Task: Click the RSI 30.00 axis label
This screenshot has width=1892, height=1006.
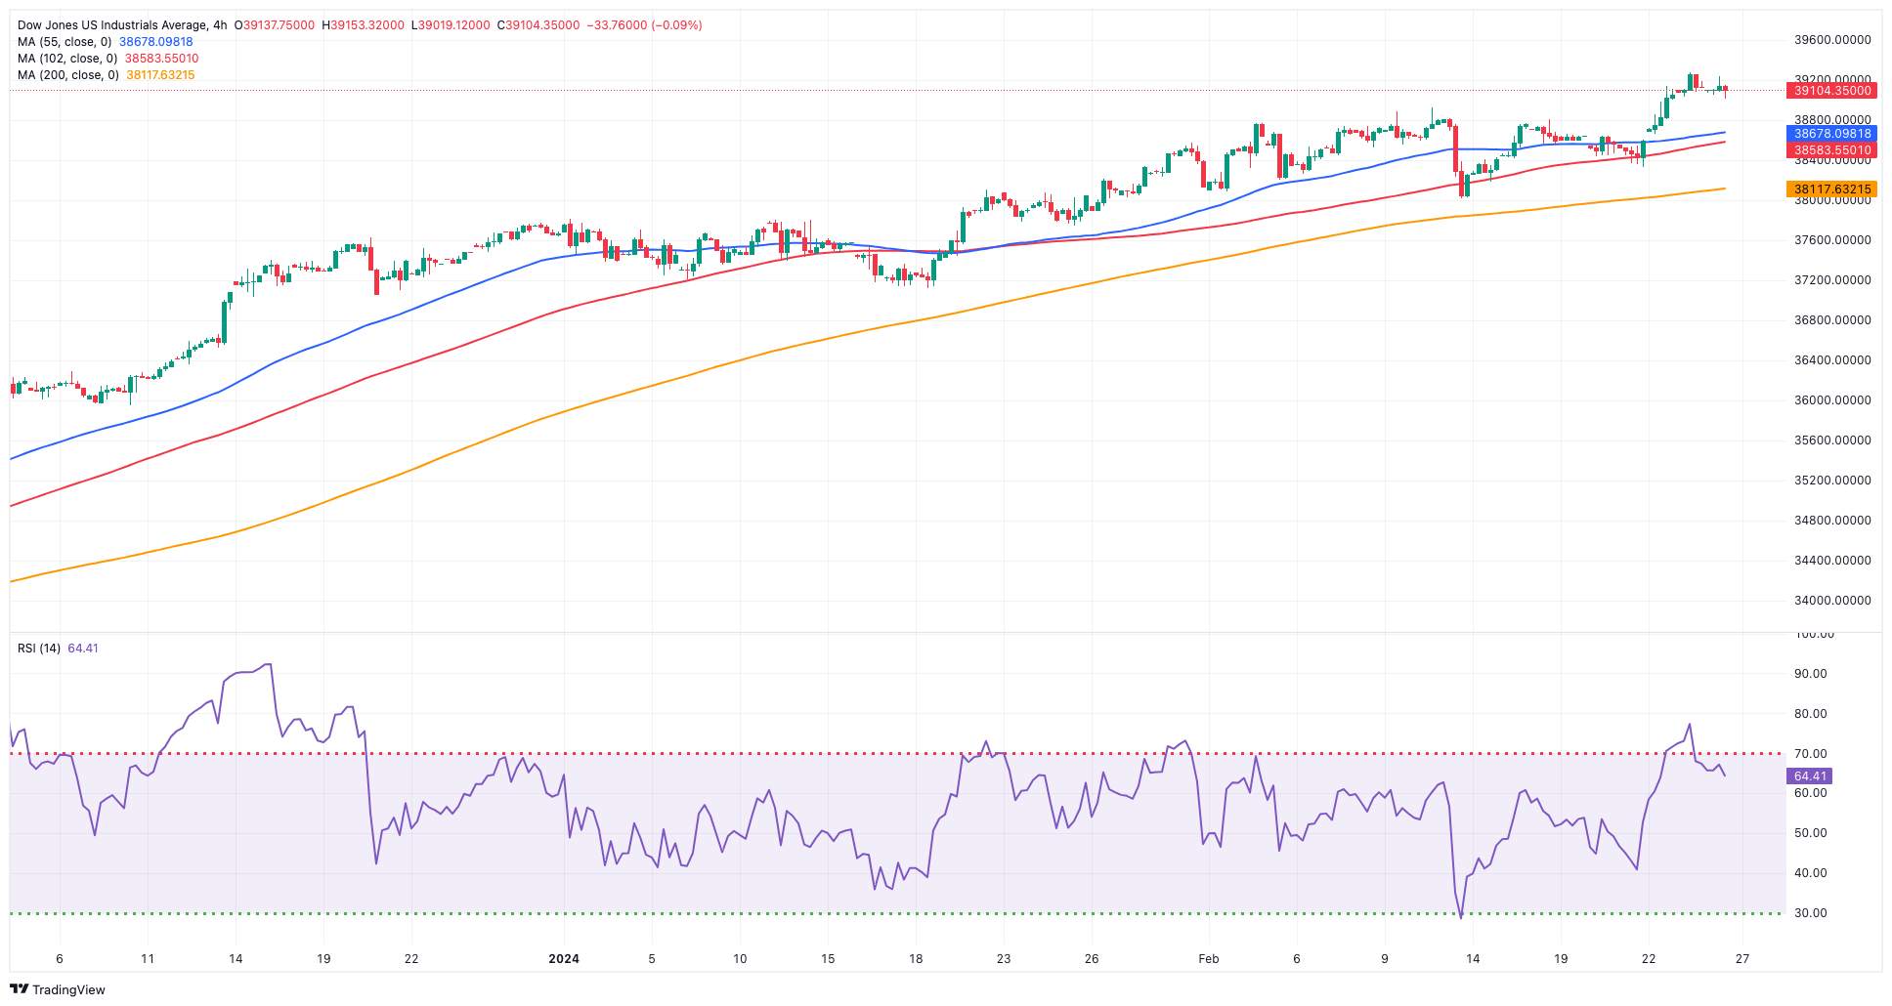Action: coord(1811,913)
